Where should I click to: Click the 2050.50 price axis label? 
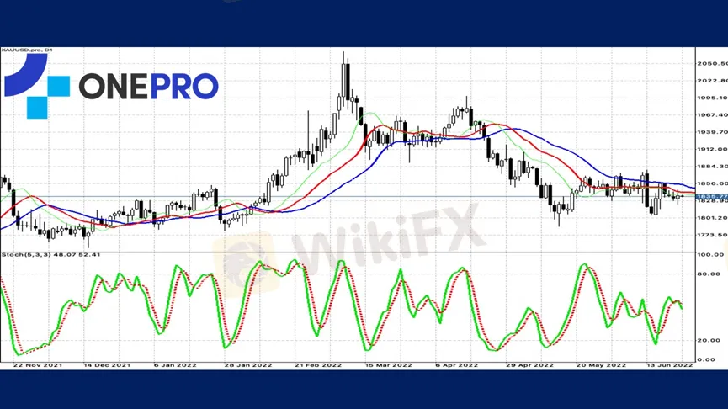click(712, 64)
